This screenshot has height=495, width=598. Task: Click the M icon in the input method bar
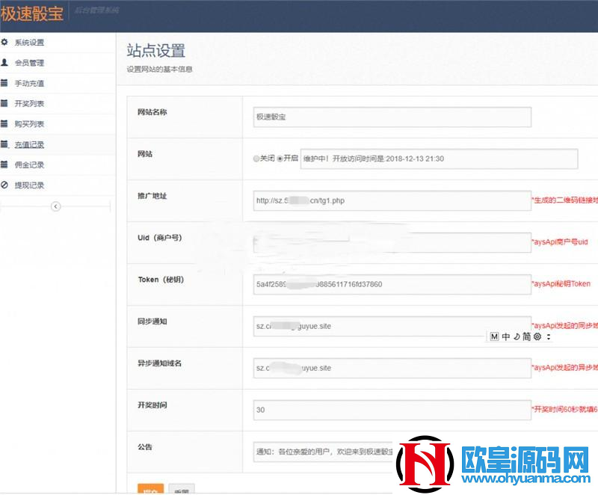point(494,336)
